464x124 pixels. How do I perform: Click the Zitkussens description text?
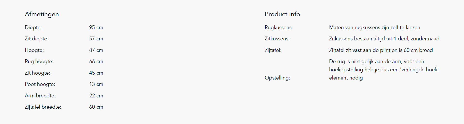[x=384, y=39]
